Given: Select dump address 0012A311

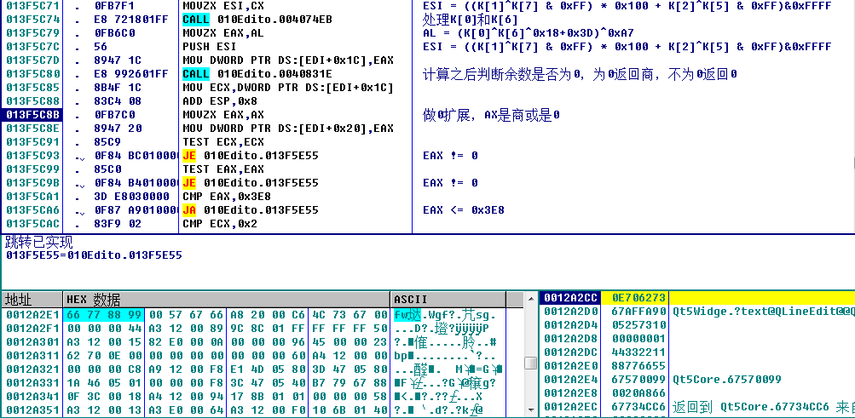Looking at the screenshot, I should tap(32, 355).
